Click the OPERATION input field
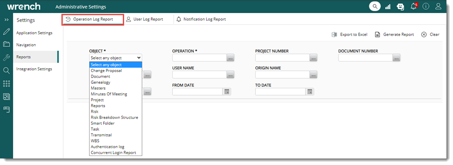The image size is (453, 165). (199, 58)
